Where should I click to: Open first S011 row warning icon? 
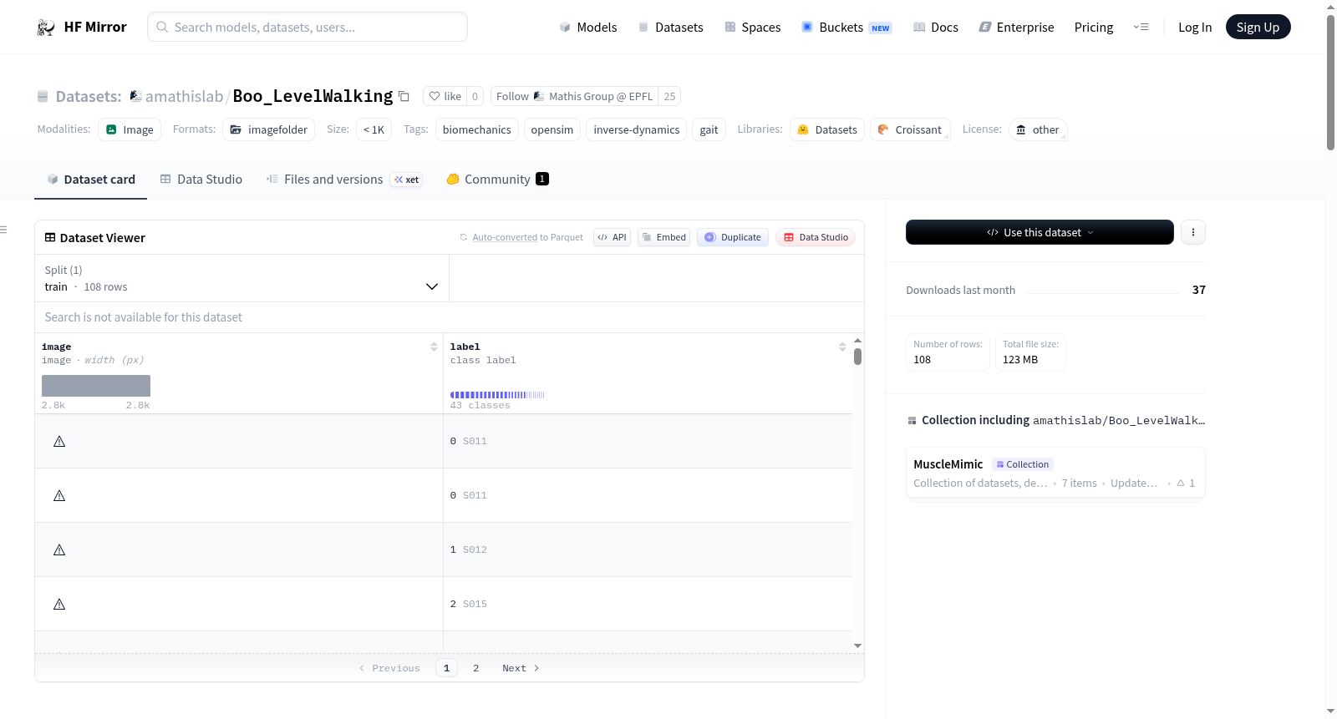[59, 442]
